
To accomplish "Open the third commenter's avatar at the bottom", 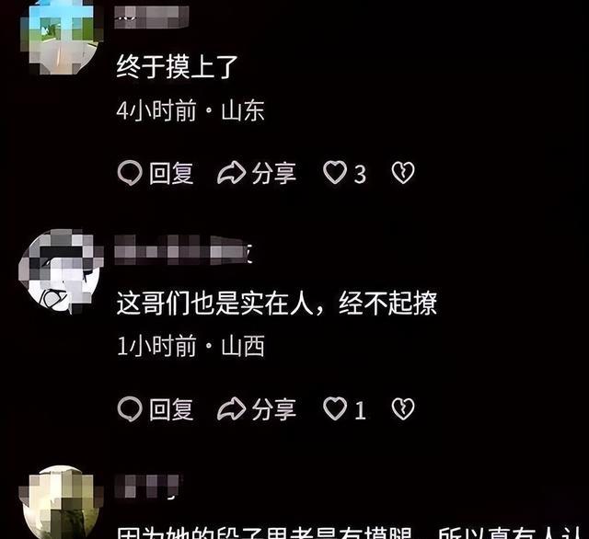I will coord(62,502).
